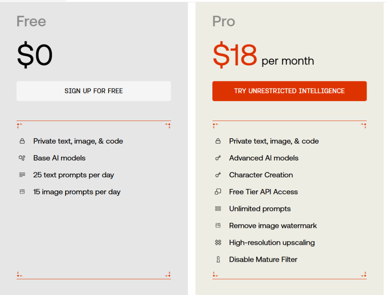This screenshot has width=386, height=295.
Task: Click the text lines icon beside 25 text prompts
Action: 22,175
